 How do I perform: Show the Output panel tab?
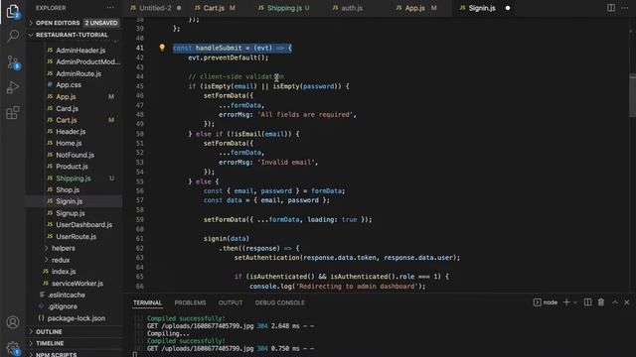[x=231, y=302]
